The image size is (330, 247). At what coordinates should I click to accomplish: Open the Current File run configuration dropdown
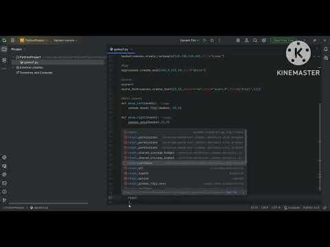click(x=189, y=40)
